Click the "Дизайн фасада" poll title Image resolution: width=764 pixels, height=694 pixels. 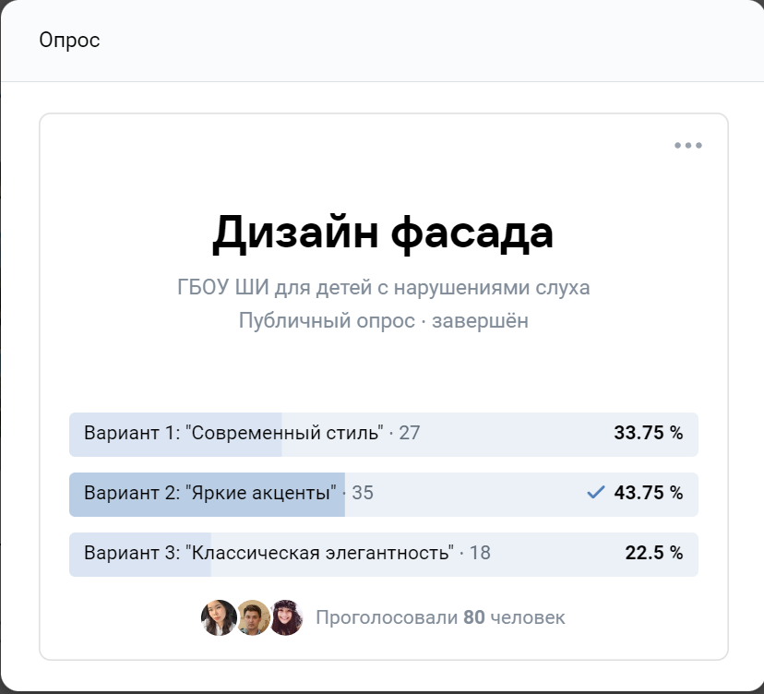(x=383, y=233)
